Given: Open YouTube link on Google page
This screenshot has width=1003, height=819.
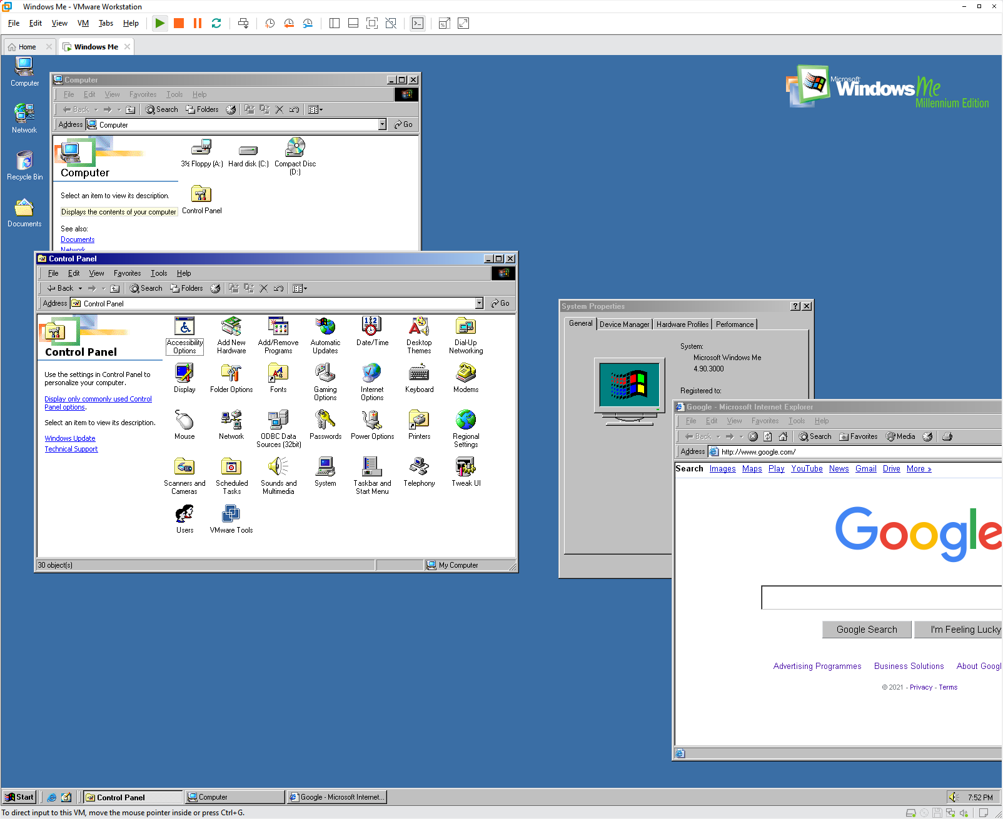Looking at the screenshot, I should [807, 469].
